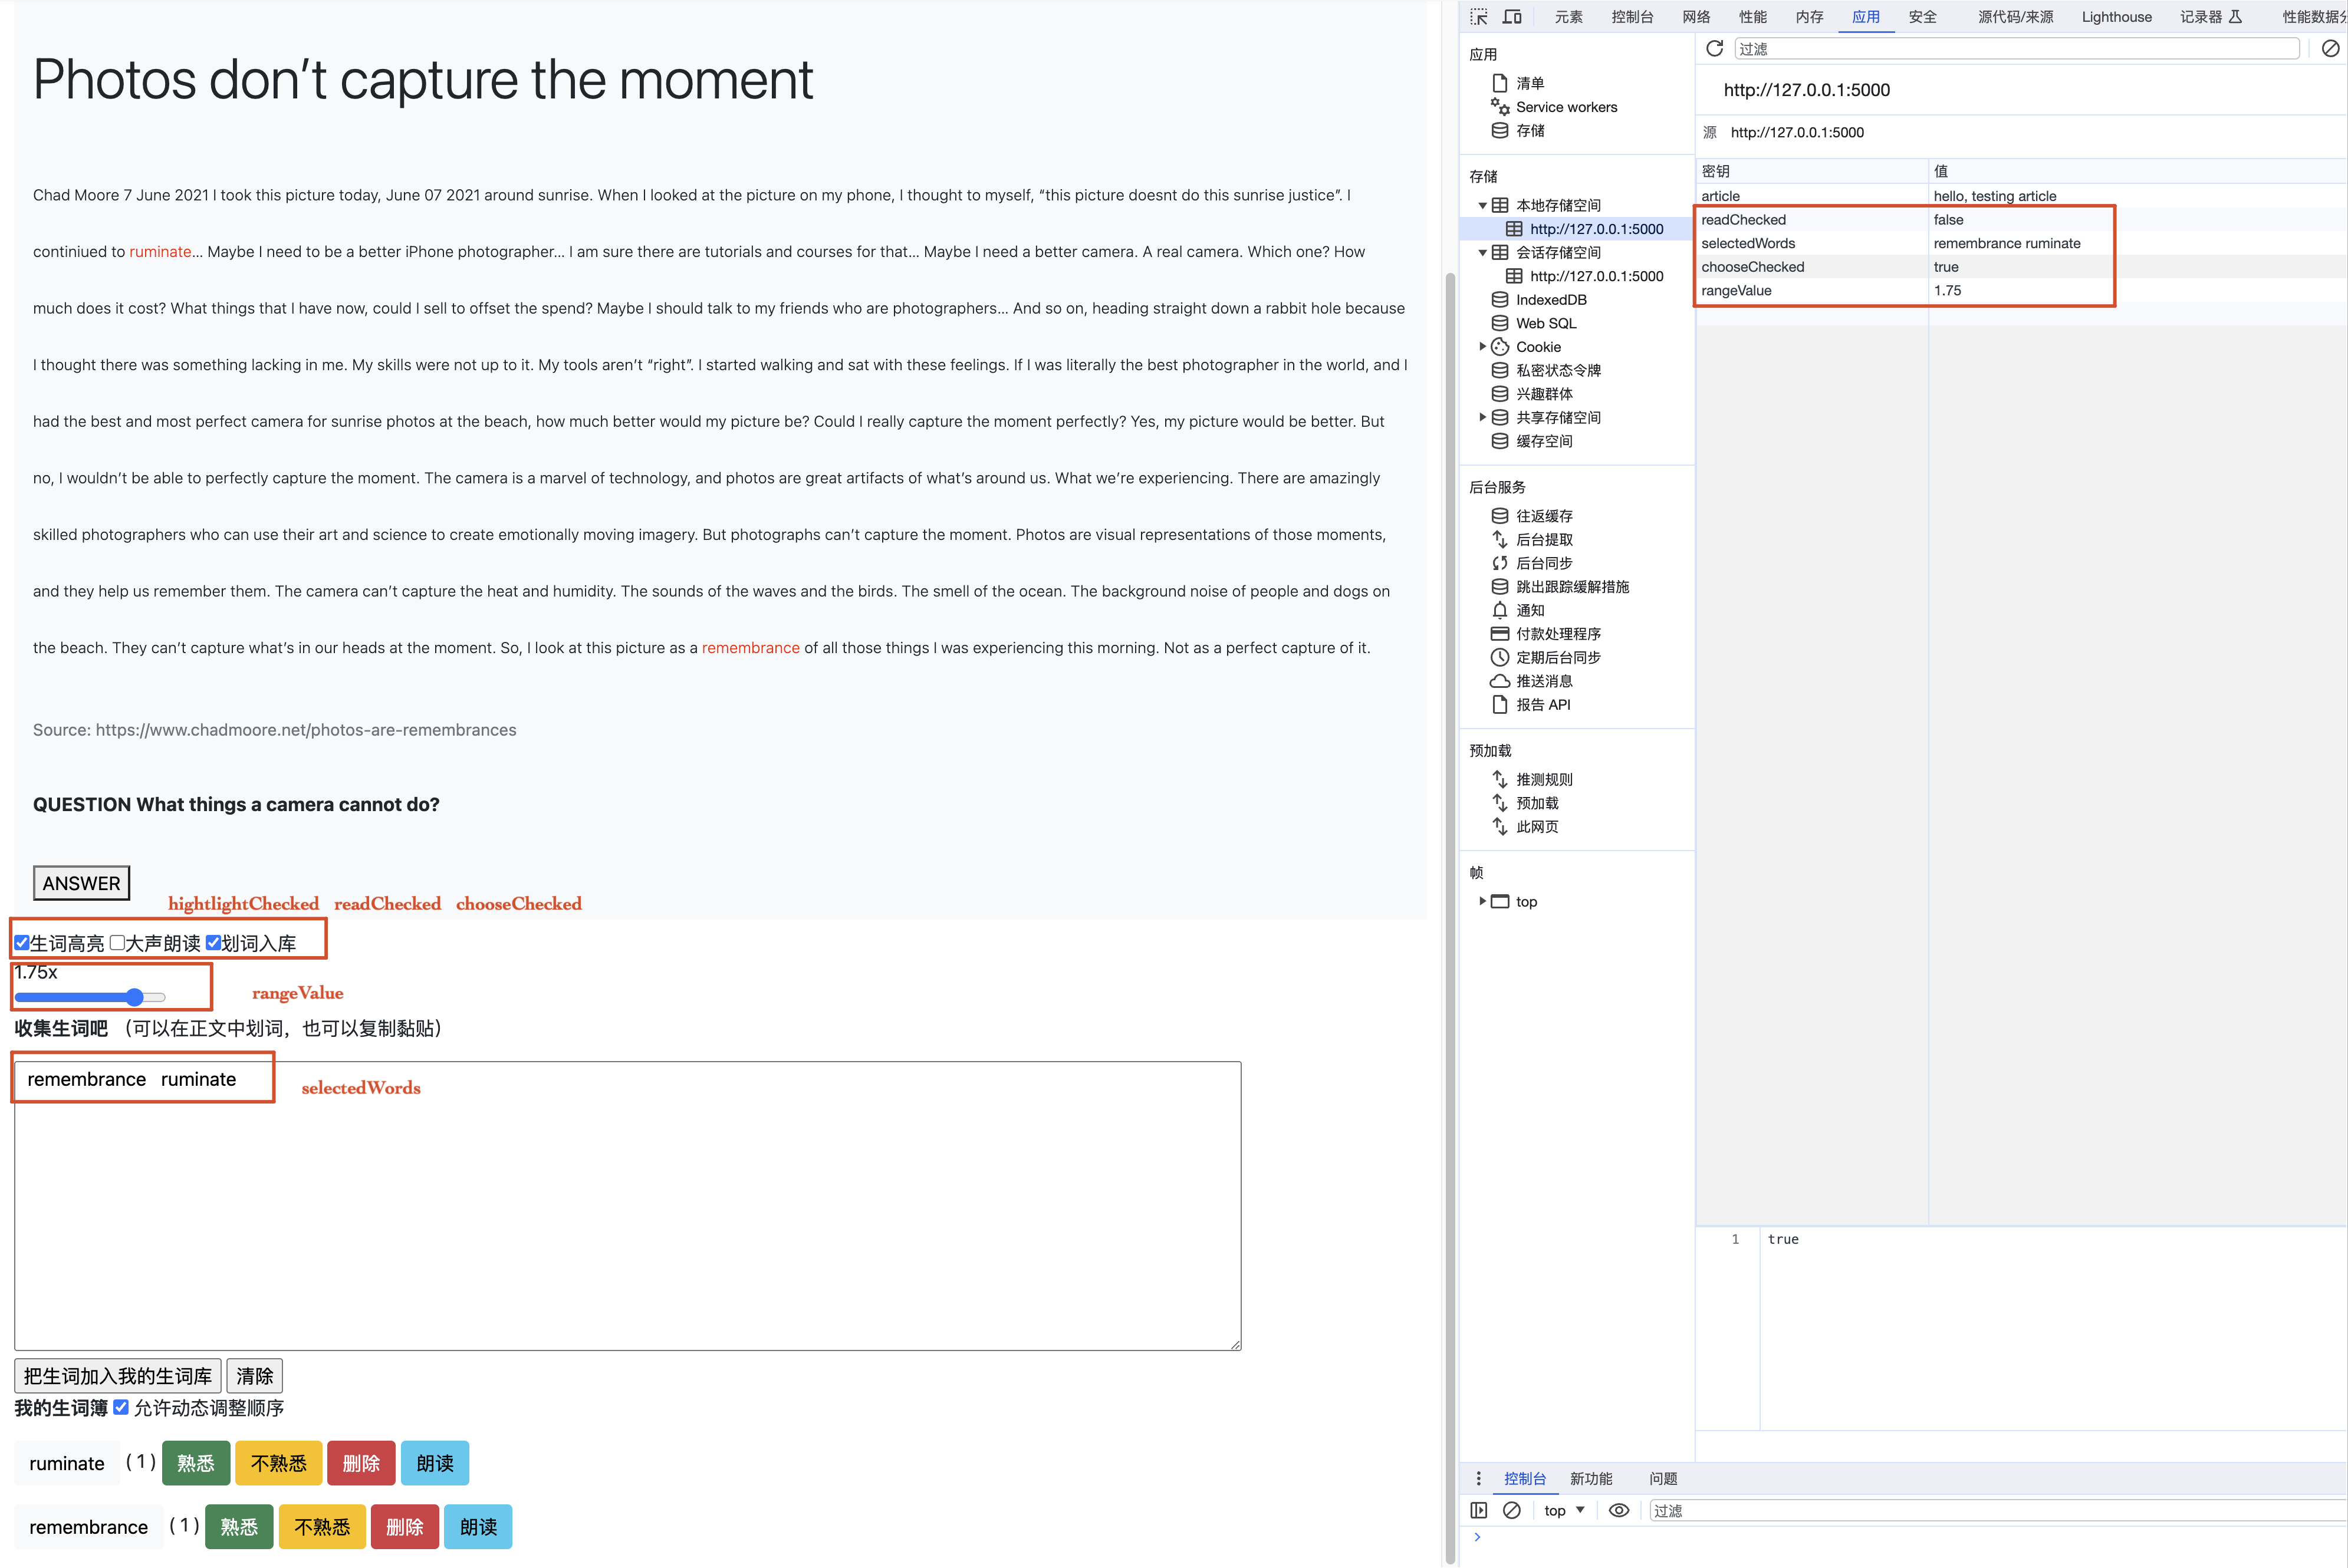Screen dimensions: 2348x1568
Task: Click the live expression eye icon
Action: (x=1618, y=1510)
